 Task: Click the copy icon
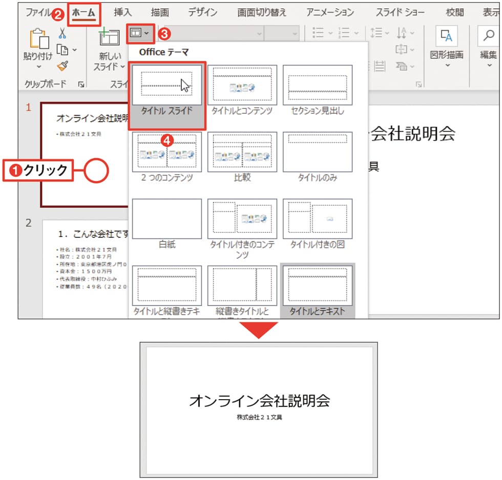point(62,50)
